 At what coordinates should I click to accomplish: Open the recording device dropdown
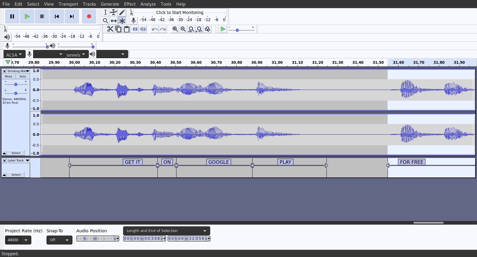49,54
